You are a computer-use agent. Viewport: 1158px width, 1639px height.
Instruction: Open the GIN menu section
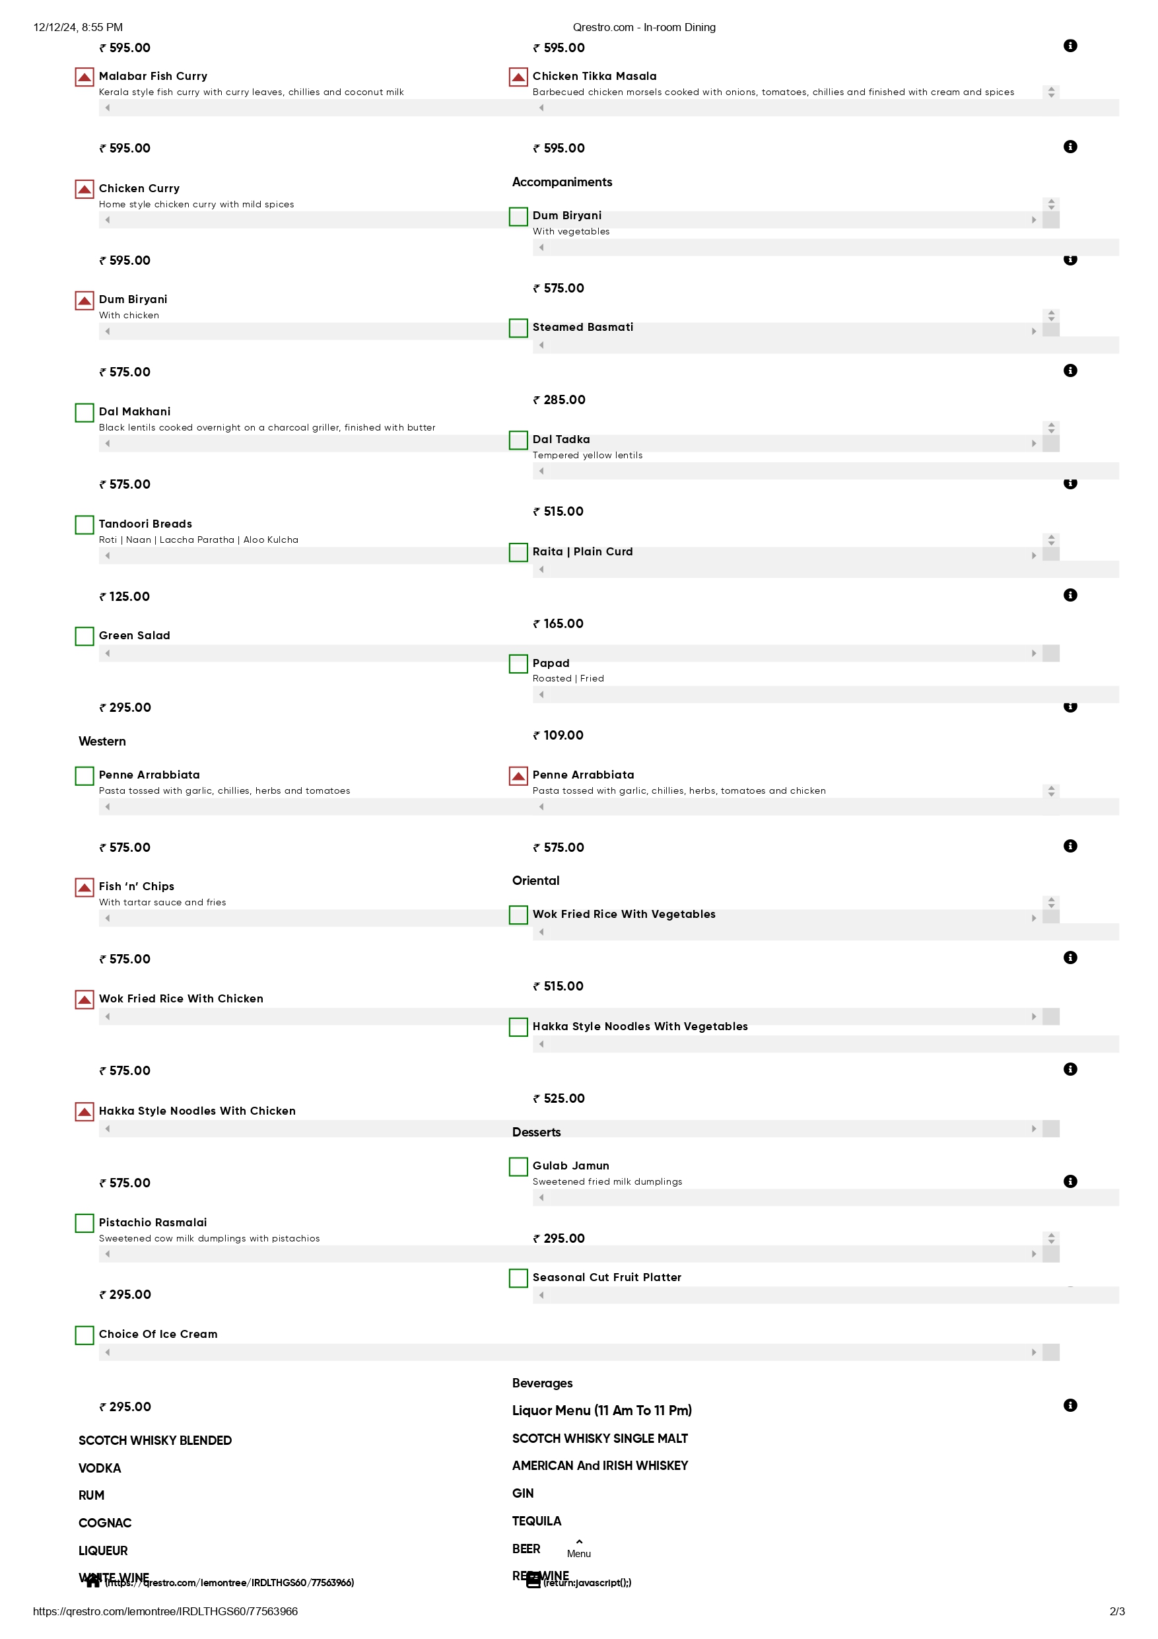pyautogui.click(x=523, y=1493)
